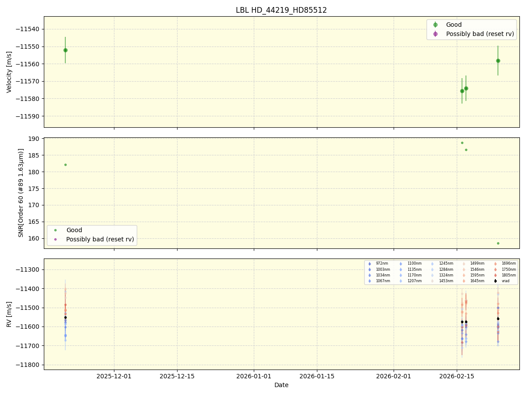Image resolution: width=526 pixels, height=395 pixels.
Task: Click the 1284nm legend entry
Action: pos(446,269)
